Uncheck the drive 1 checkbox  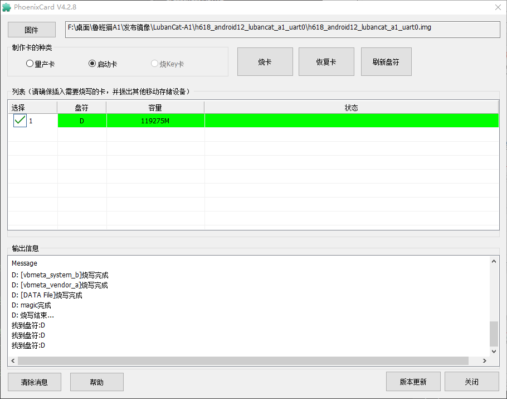coord(20,121)
